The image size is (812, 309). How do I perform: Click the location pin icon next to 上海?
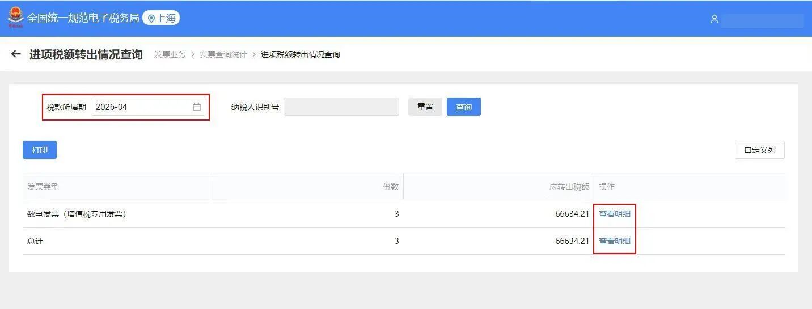pos(151,19)
